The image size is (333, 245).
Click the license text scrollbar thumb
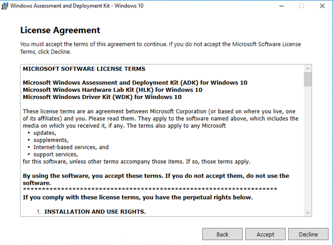pos(308,79)
